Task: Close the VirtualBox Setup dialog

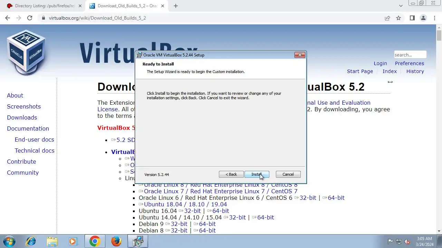Action: pyautogui.click(x=300, y=55)
